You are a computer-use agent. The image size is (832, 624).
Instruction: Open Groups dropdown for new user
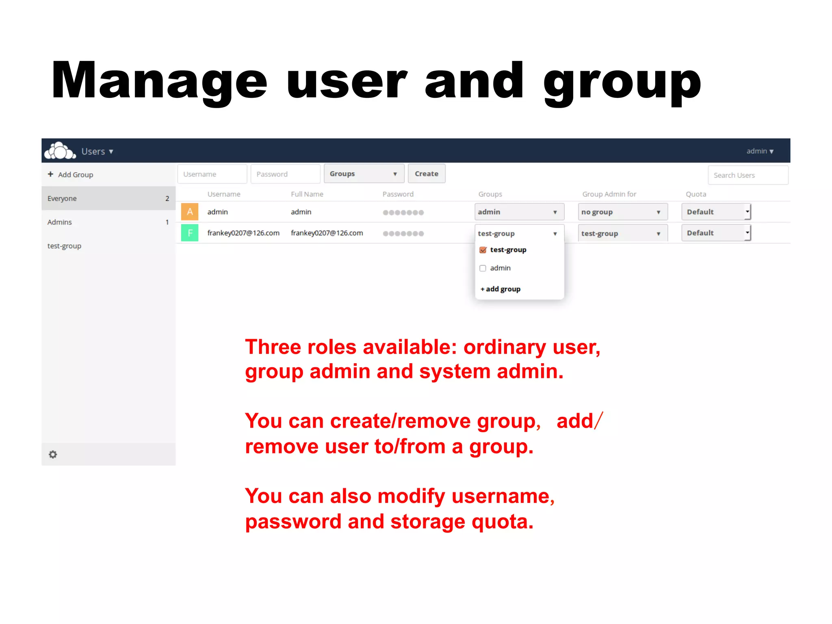point(364,174)
